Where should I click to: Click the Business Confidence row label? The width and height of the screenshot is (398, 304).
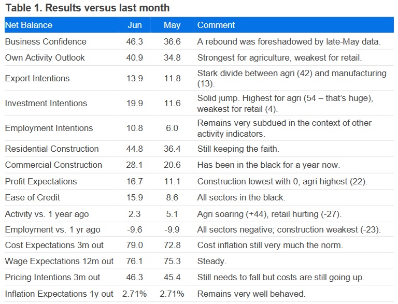(46, 41)
